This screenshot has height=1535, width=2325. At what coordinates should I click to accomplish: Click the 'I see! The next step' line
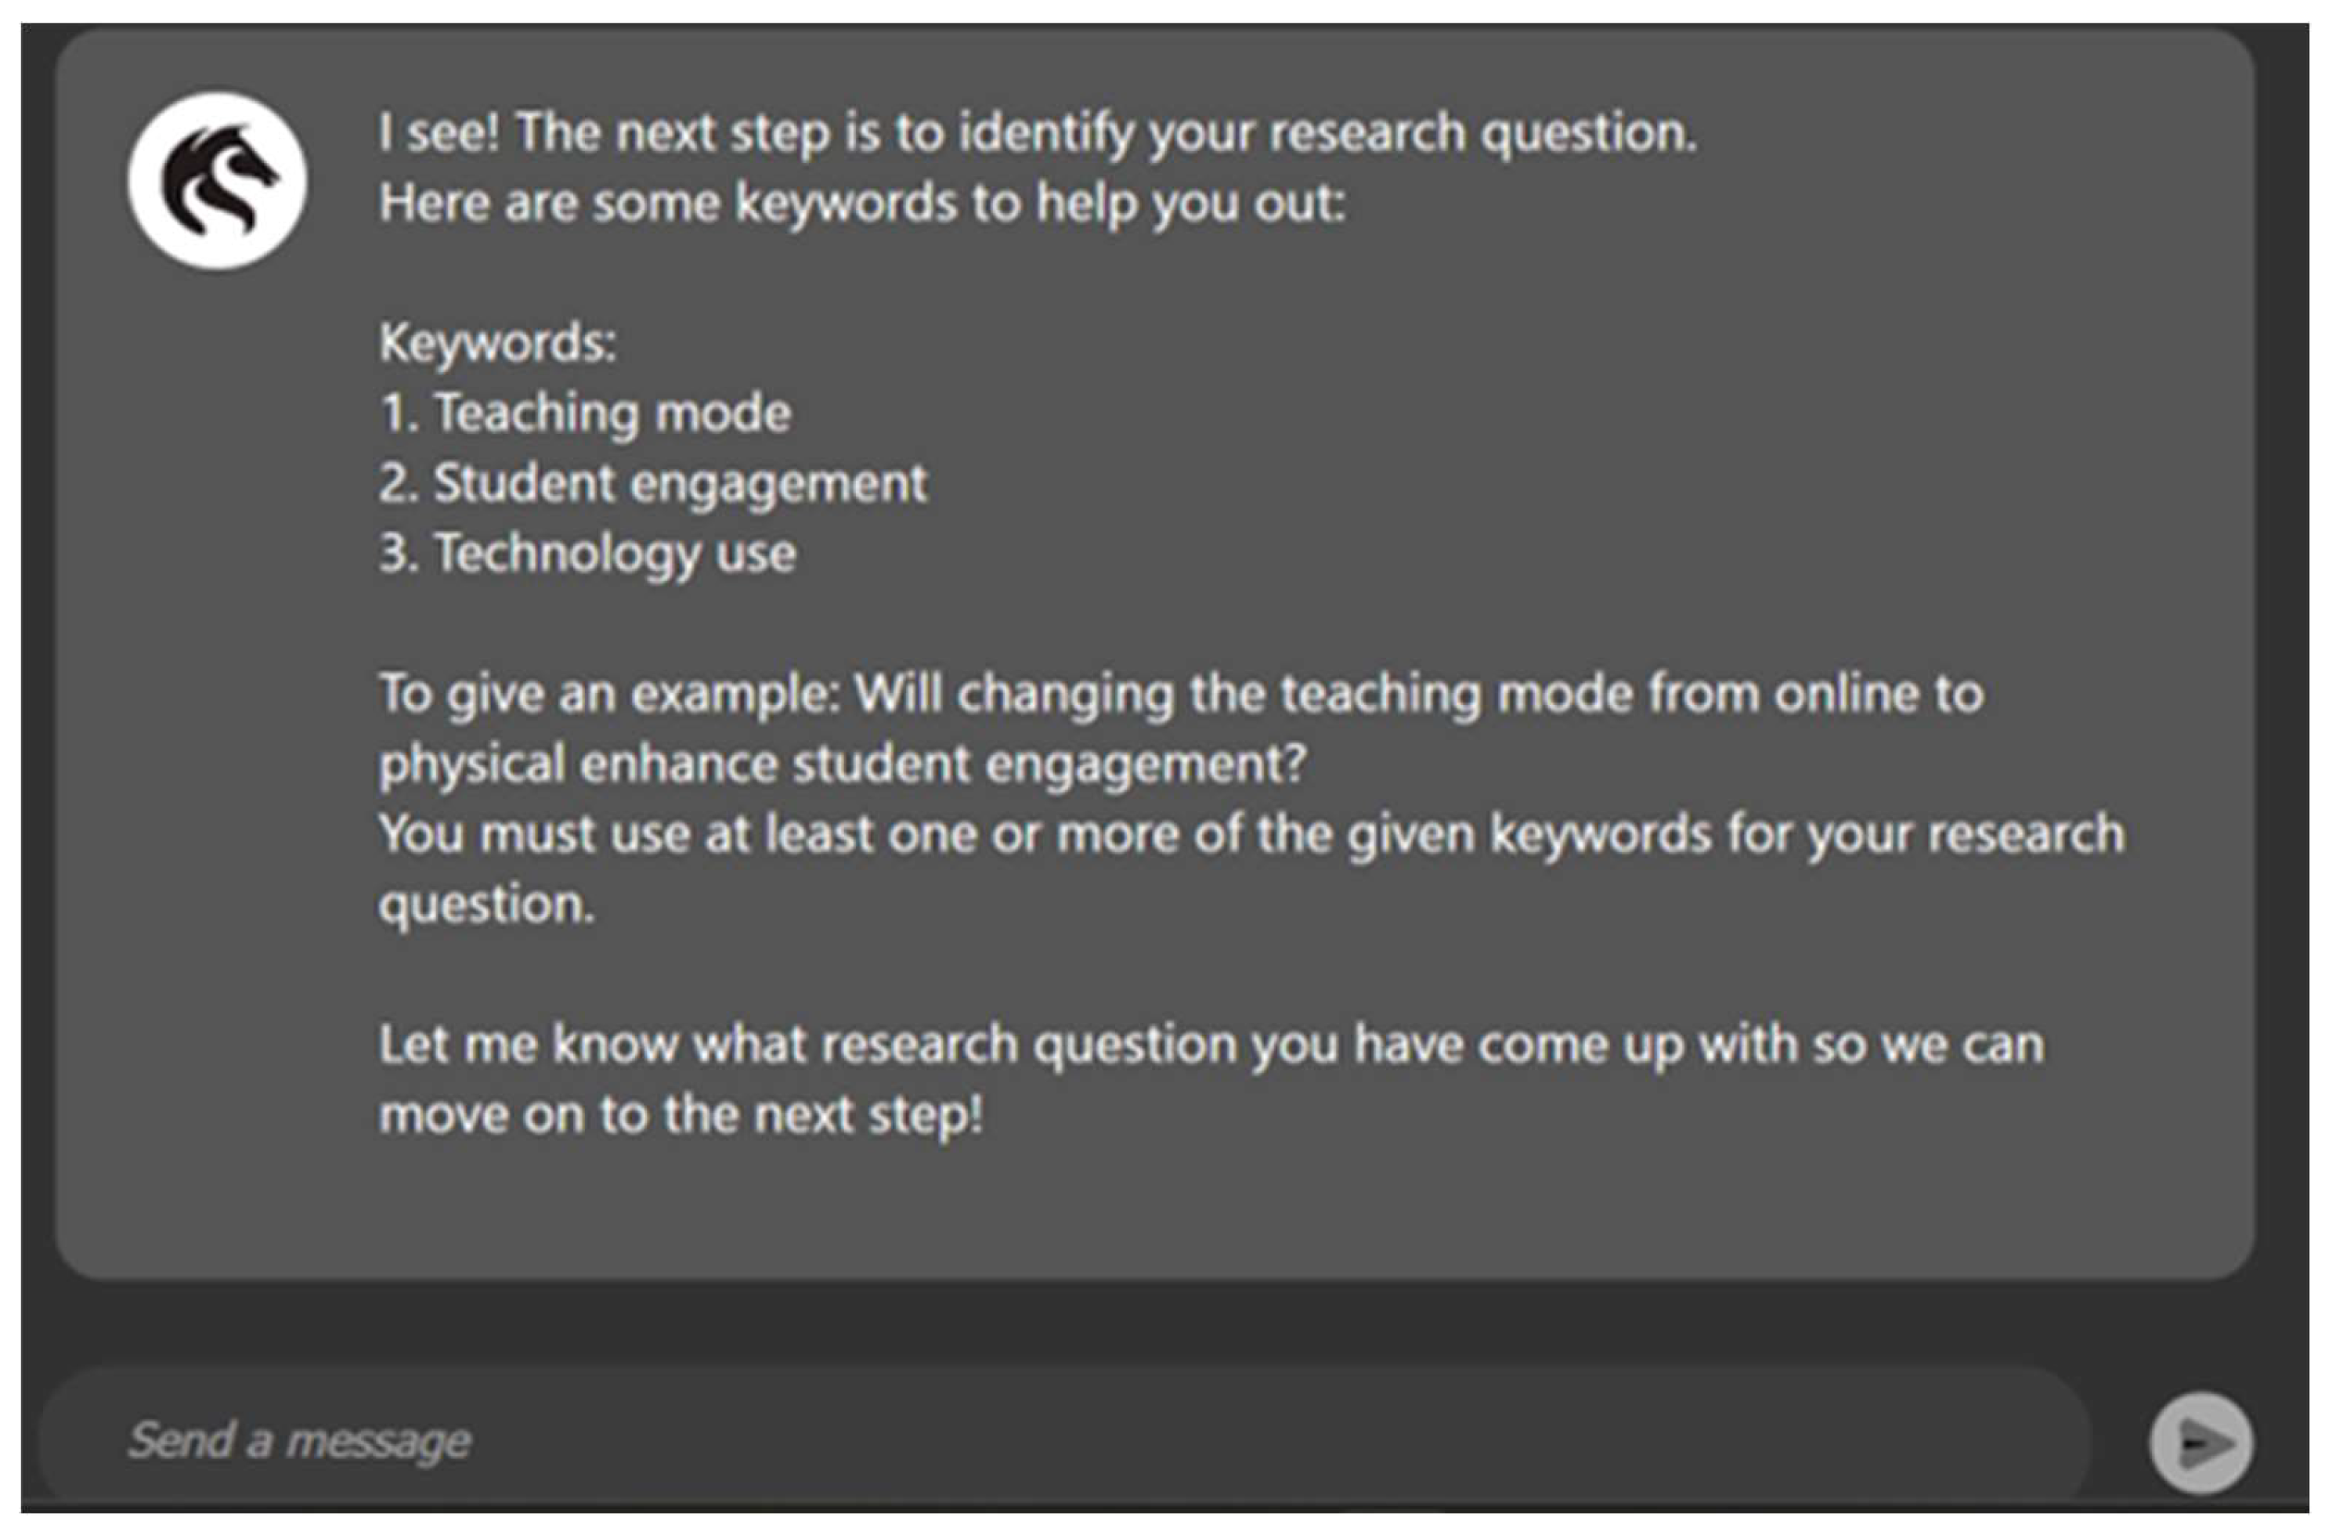point(1038,132)
